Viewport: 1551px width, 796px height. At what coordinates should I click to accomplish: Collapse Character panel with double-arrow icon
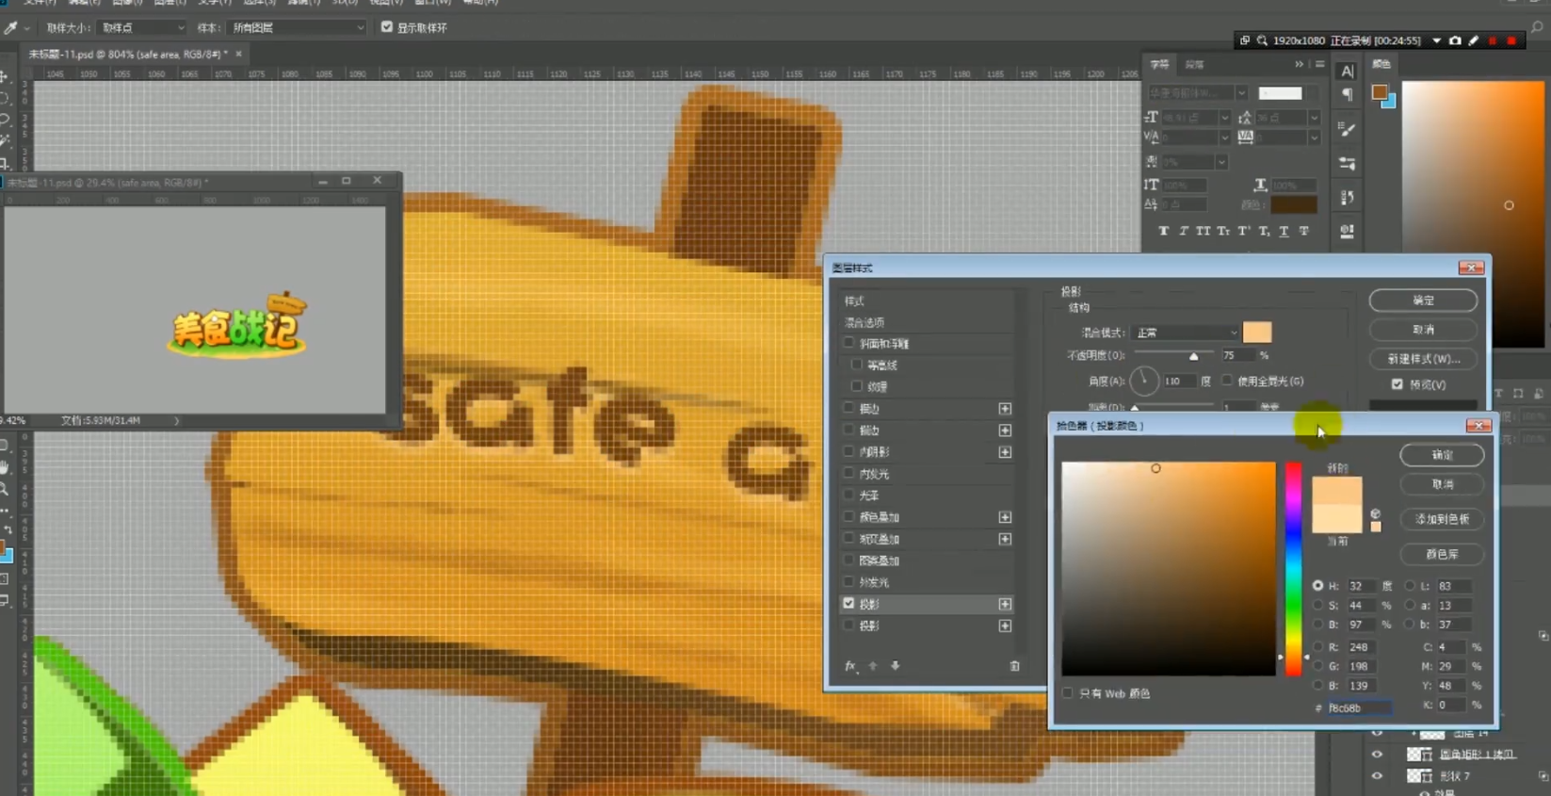click(1300, 64)
